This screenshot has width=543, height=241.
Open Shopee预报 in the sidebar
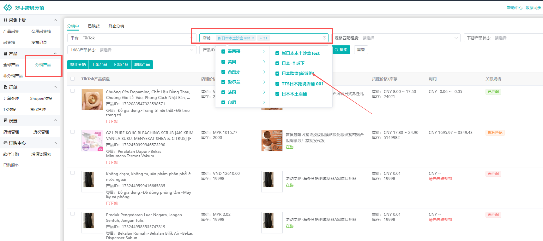(41, 98)
